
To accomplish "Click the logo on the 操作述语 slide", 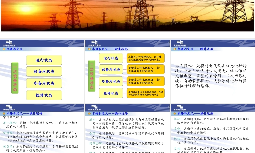I will pos(180,43).
